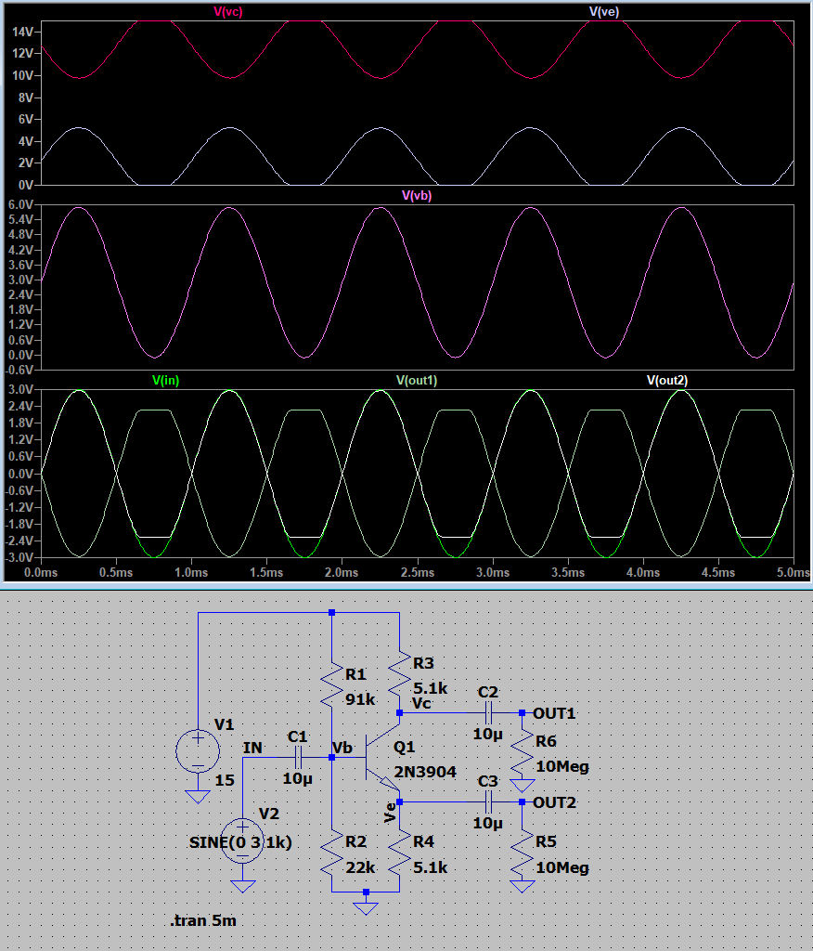Select the V(in) trace label
The height and width of the screenshot is (951, 813).
click(165, 380)
